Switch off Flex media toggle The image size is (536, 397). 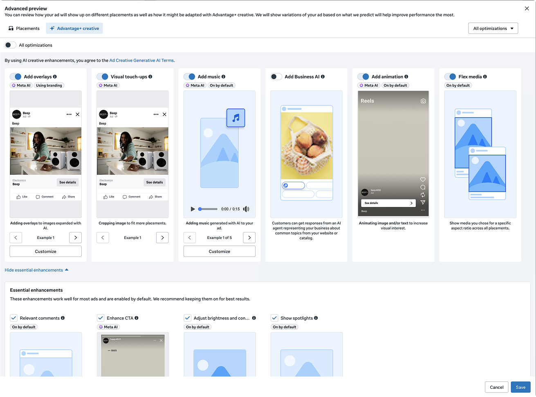tap(450, 77)
